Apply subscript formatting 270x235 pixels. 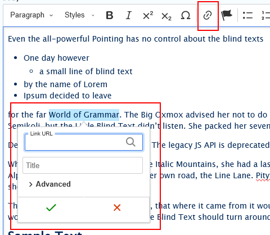click(x=166, y=16)
